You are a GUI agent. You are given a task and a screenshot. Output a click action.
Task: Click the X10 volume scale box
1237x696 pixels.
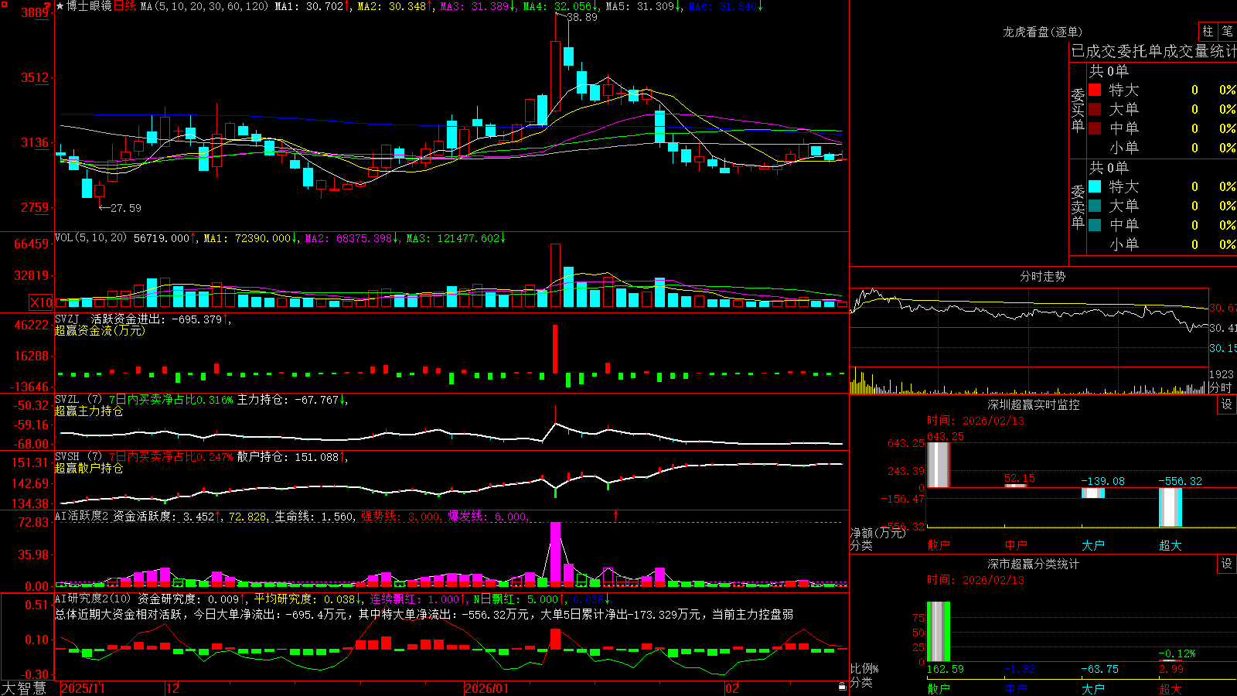[41, 302]
